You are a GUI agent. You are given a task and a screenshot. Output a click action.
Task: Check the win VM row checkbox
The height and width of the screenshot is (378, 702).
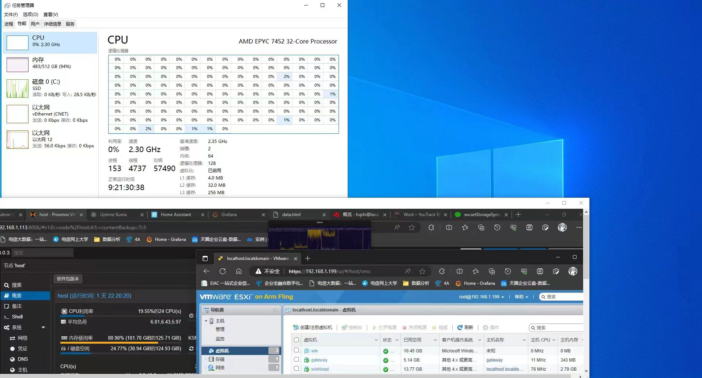pos(297,350)
